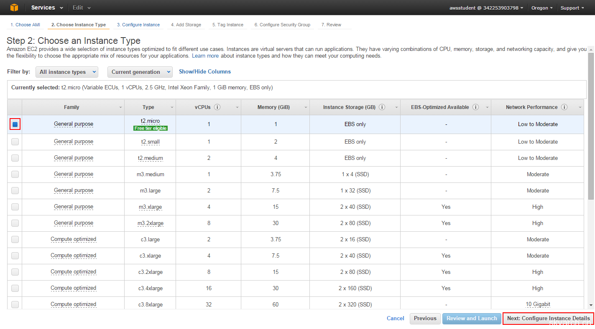Click the Family column sort arrow
Screen dimensions: 595x329
point(121,108)
